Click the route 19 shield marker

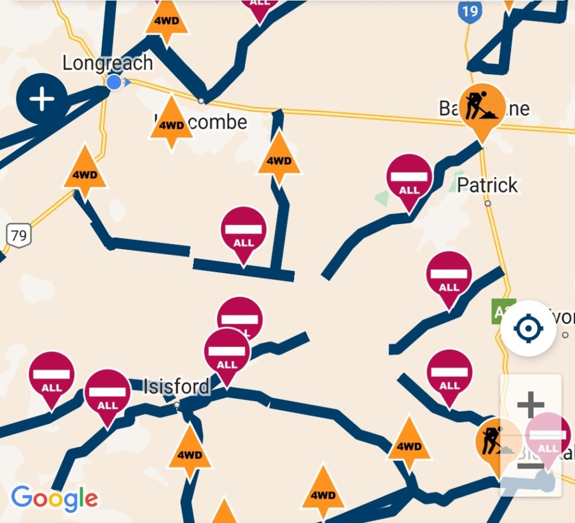[x=470, y=11]
